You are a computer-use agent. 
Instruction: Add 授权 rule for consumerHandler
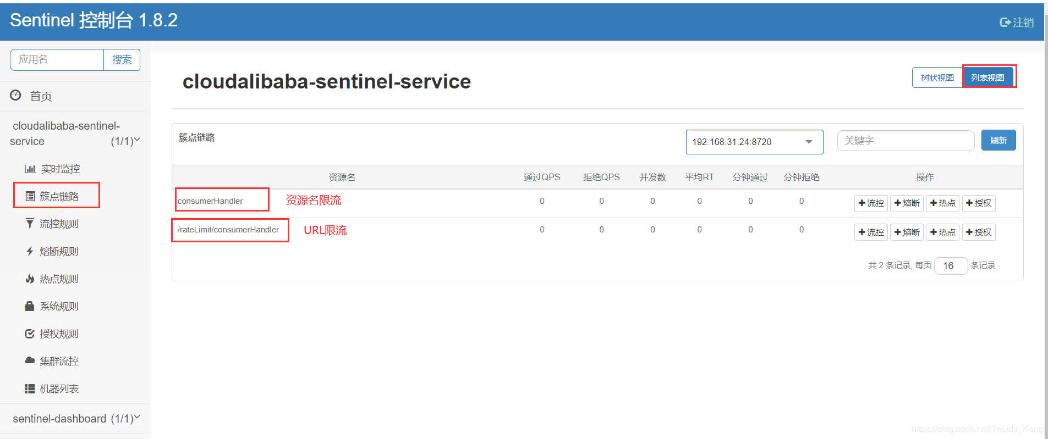979,203
